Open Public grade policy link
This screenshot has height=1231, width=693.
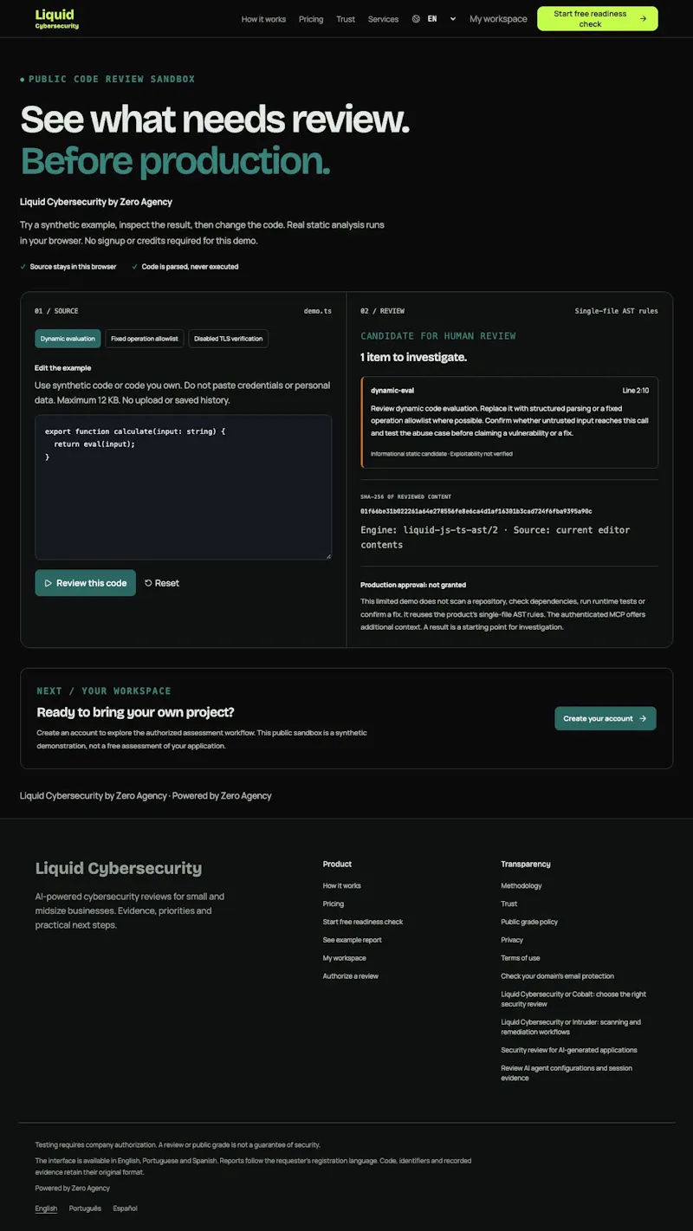tap(529, 922)
